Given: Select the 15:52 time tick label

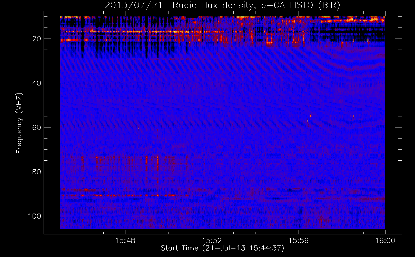Looking at the screenshot, I should (x=212, y=241).
